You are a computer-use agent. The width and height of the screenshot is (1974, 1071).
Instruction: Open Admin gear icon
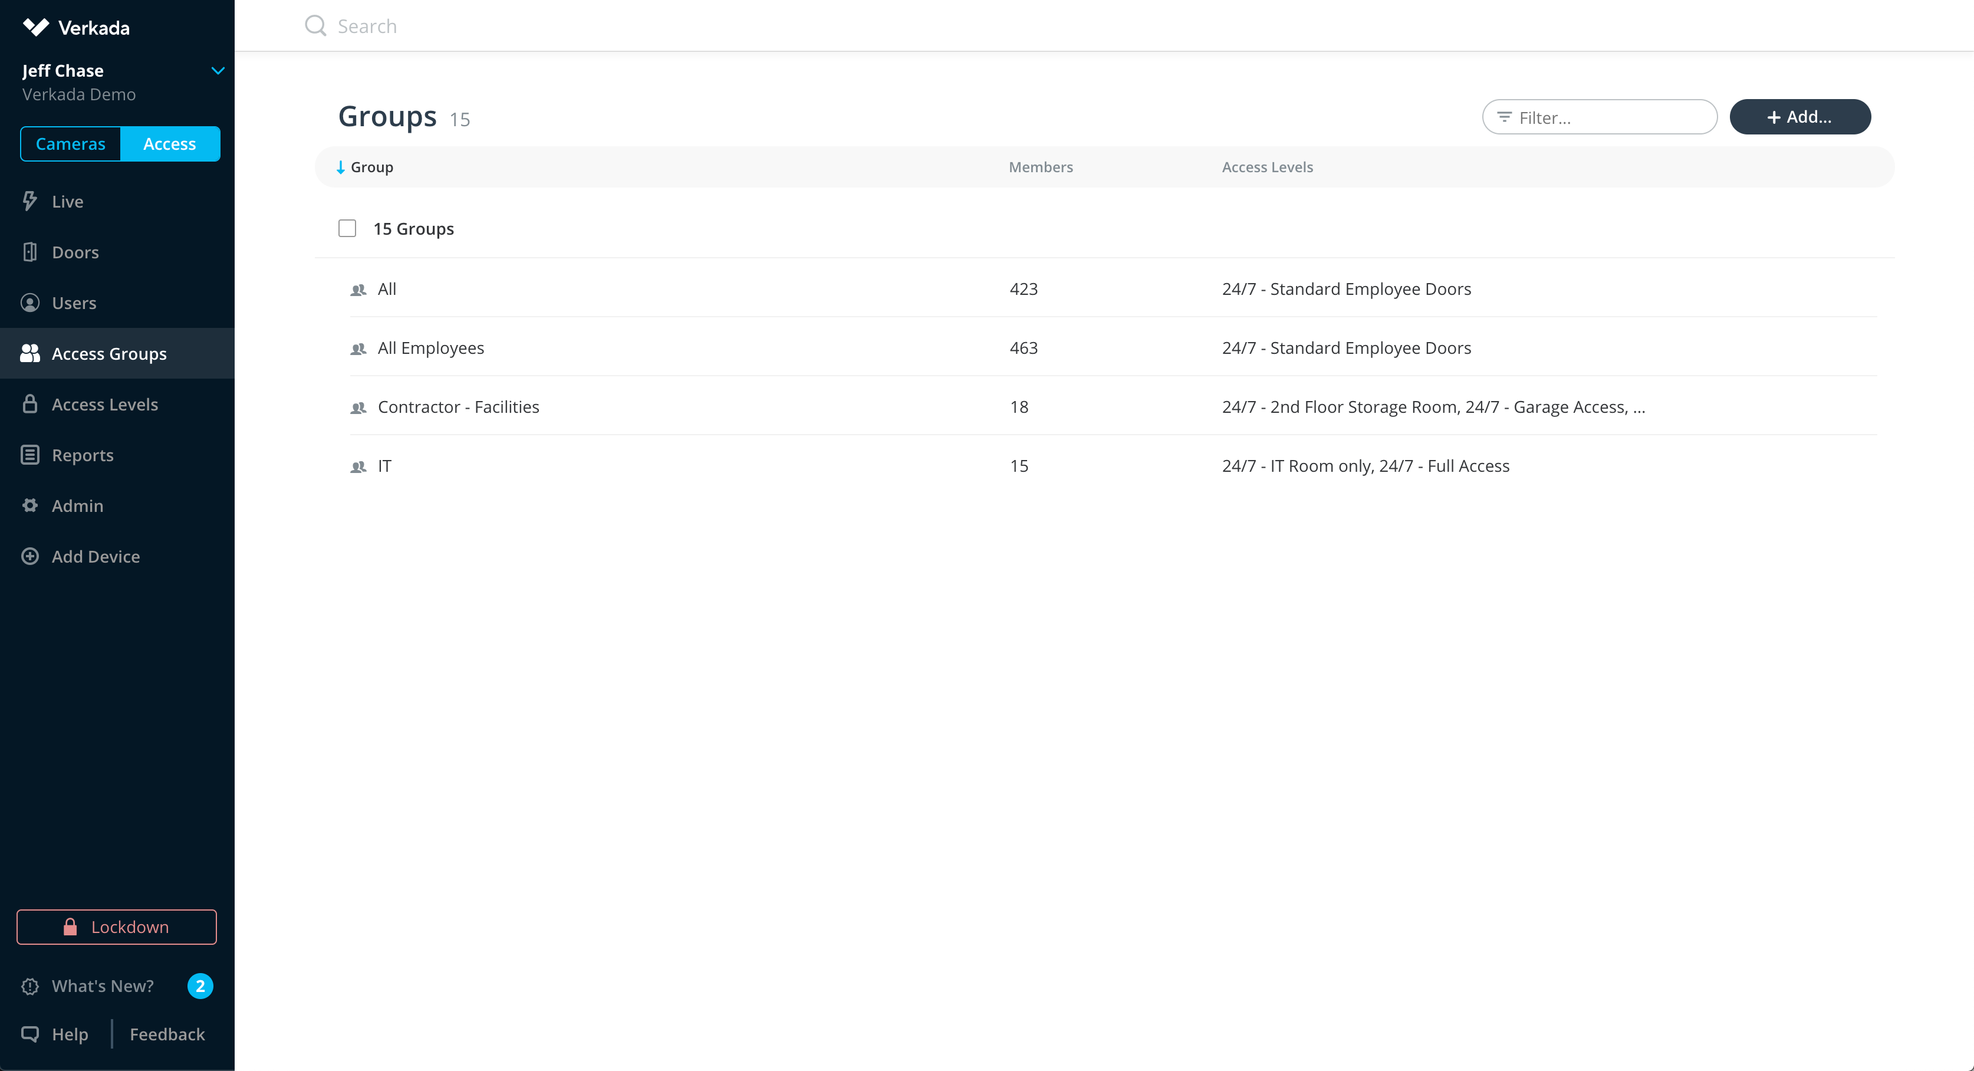coord(30,505)
